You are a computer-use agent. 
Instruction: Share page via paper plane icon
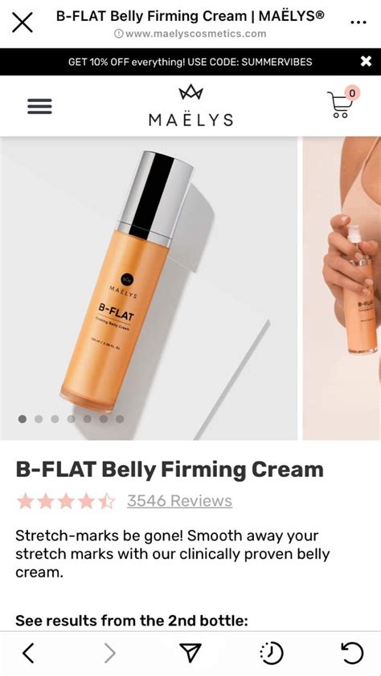tap(190, 652)
